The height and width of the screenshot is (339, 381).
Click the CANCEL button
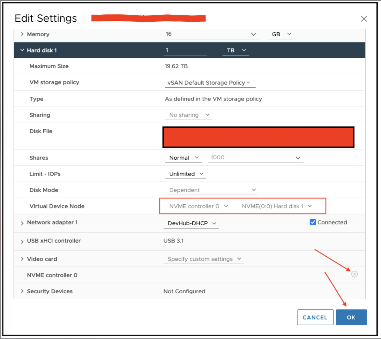(x=315, y=317)
